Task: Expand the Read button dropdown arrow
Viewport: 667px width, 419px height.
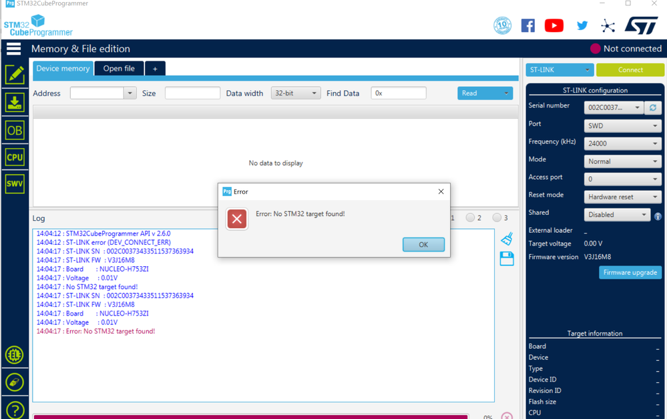Action: (x=506, y=93)
